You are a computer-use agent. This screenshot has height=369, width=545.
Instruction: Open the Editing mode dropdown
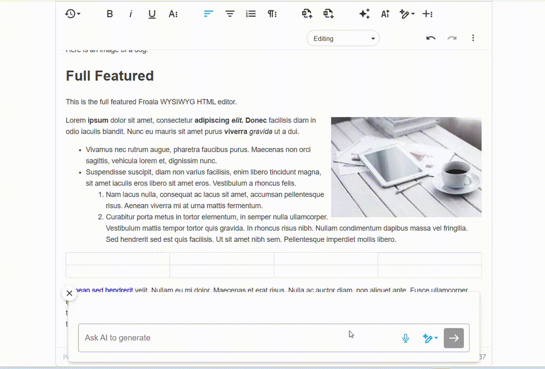[343, 38]
